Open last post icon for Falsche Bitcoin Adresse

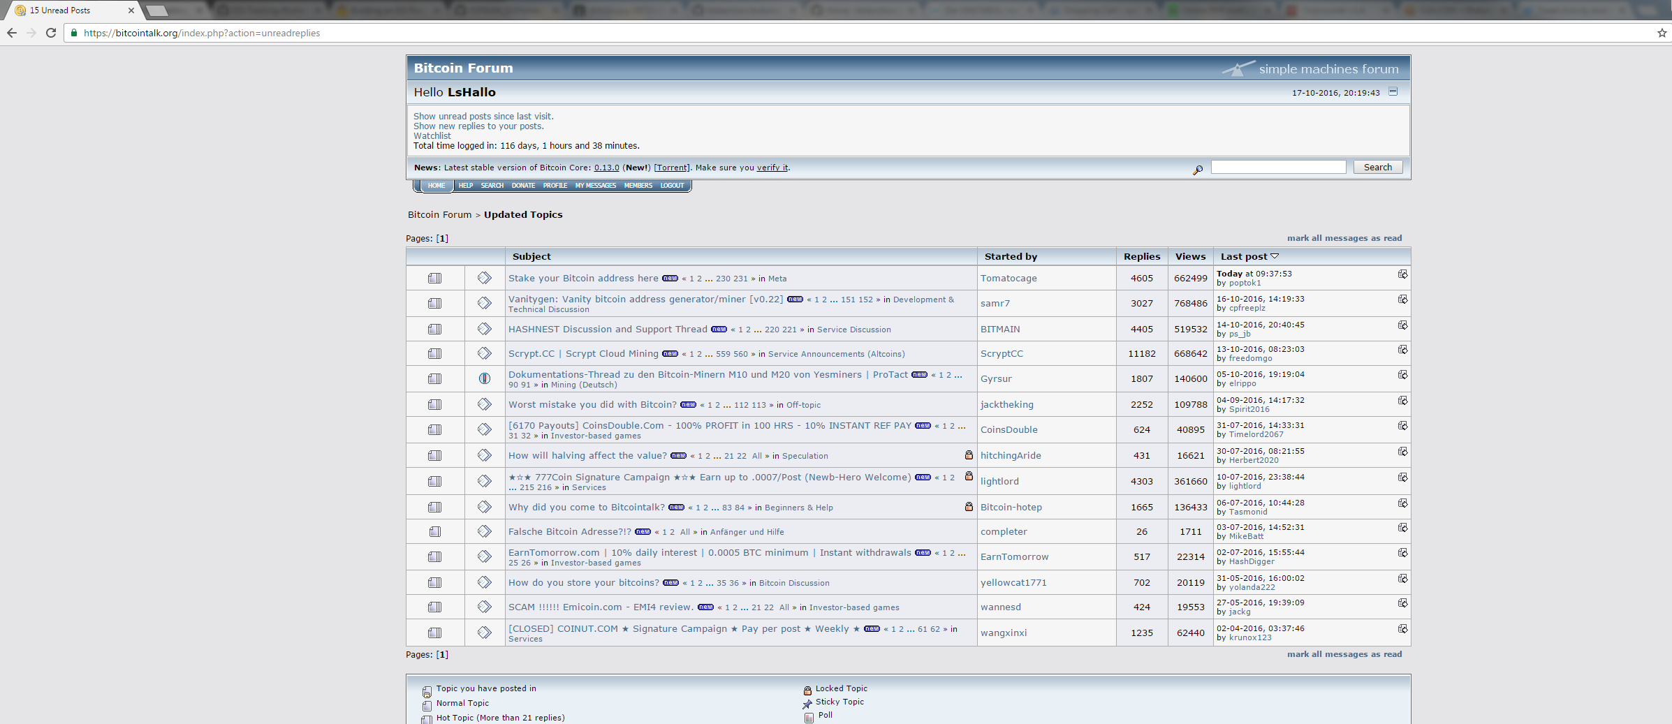coord(1402,528)
